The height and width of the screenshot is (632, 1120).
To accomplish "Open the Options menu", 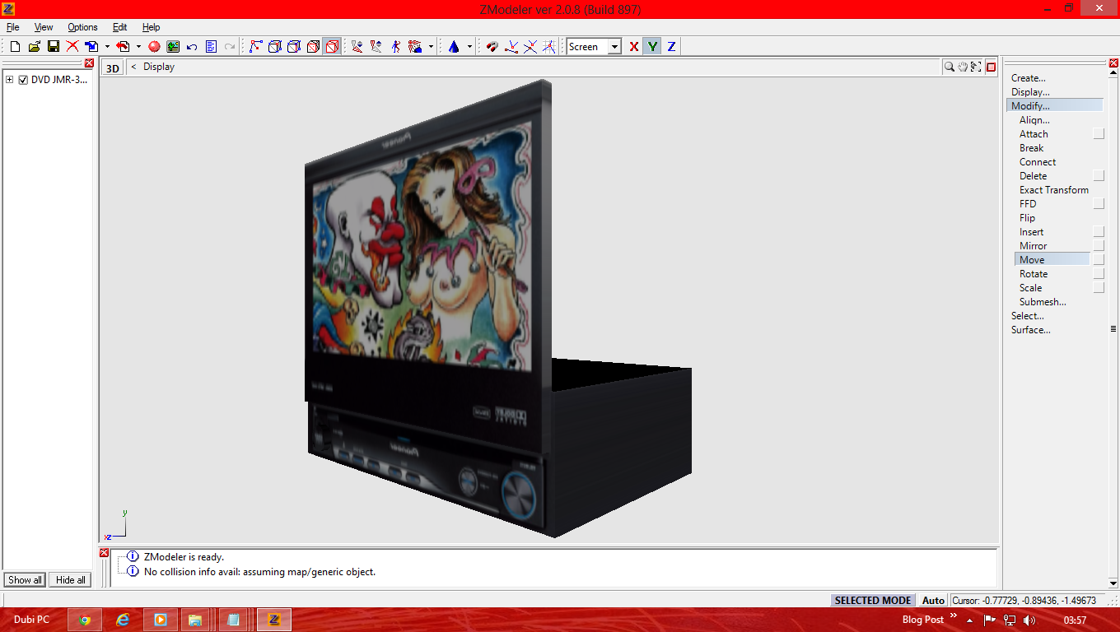I will click(x=82, y=27).
